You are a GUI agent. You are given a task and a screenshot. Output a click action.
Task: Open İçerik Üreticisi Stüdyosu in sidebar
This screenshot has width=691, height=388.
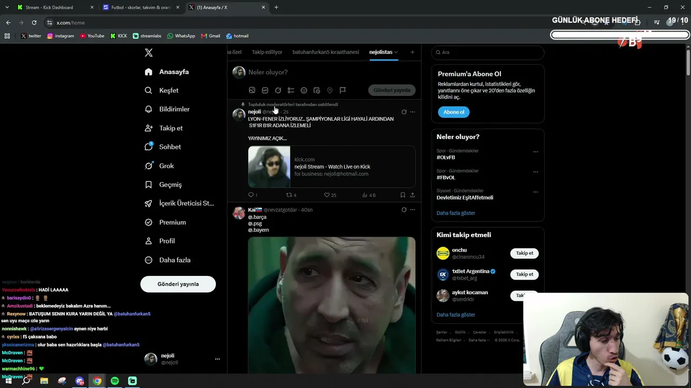pos(179,204)
